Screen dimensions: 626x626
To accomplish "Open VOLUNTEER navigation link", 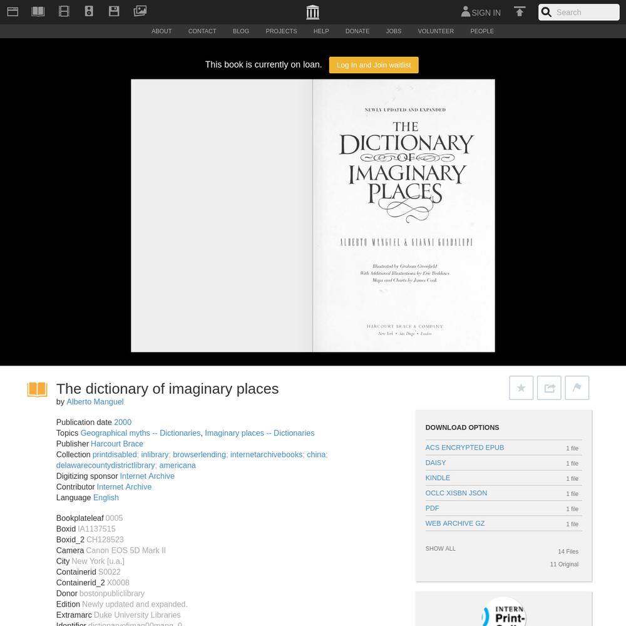I will click(436, 31).
